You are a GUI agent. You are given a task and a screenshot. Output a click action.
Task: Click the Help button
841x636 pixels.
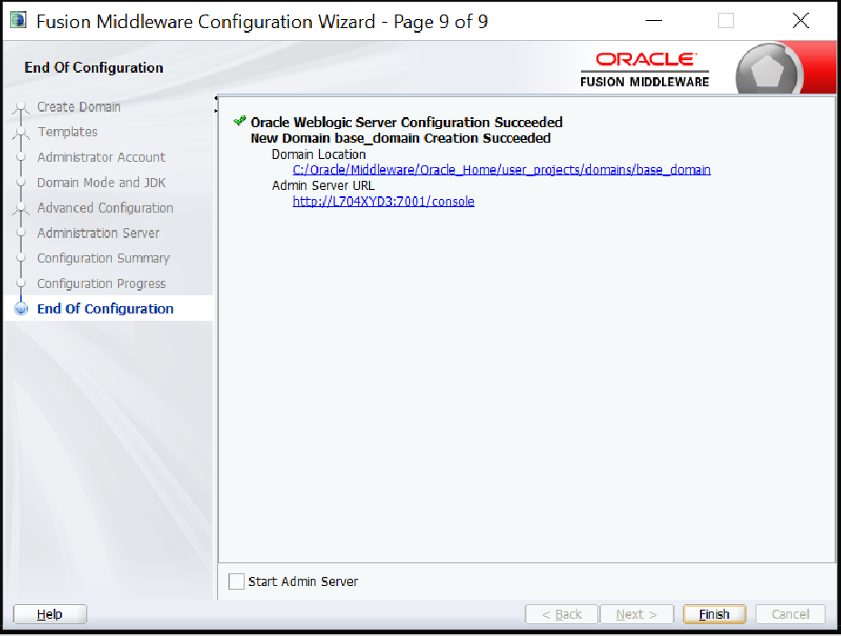[x=50, y=614]
